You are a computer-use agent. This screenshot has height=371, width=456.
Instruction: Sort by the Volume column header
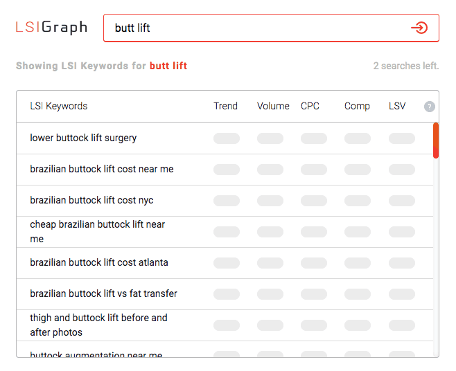coord(273,106)
